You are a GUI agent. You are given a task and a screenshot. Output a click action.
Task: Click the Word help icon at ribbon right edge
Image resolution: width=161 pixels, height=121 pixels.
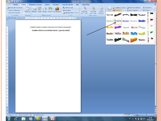click(x=155, y=5)
